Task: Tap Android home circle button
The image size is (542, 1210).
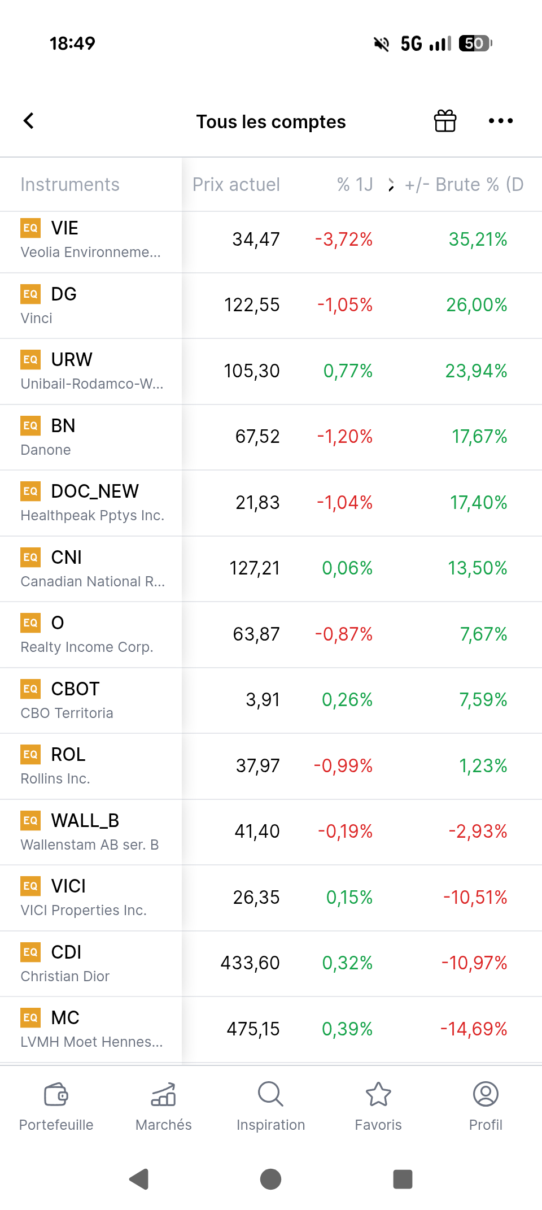Action: (x=271, y=1179)
